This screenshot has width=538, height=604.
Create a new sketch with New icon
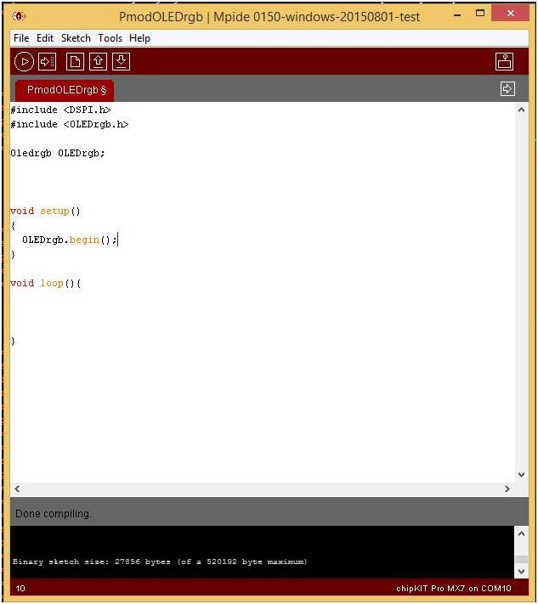[x=76, y=61]
